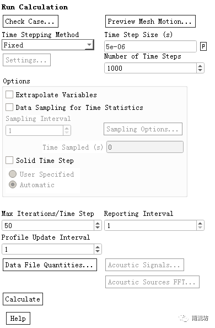Start the run with Calculate button
The image size is (215, 328).
pos(23,299)
